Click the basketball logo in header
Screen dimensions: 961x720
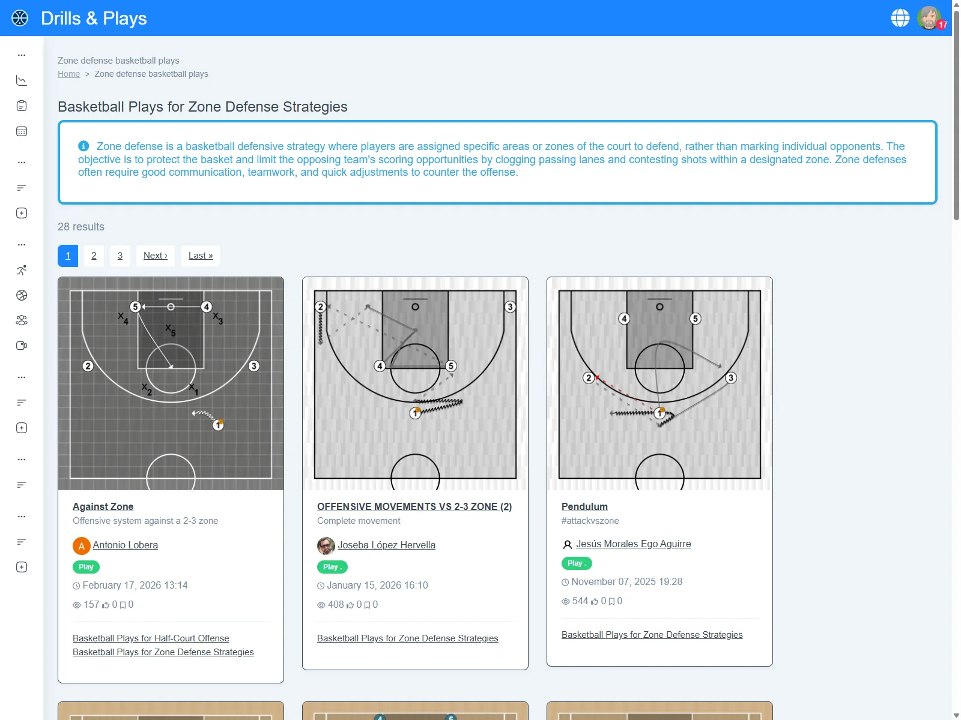[x=20, y=18]
